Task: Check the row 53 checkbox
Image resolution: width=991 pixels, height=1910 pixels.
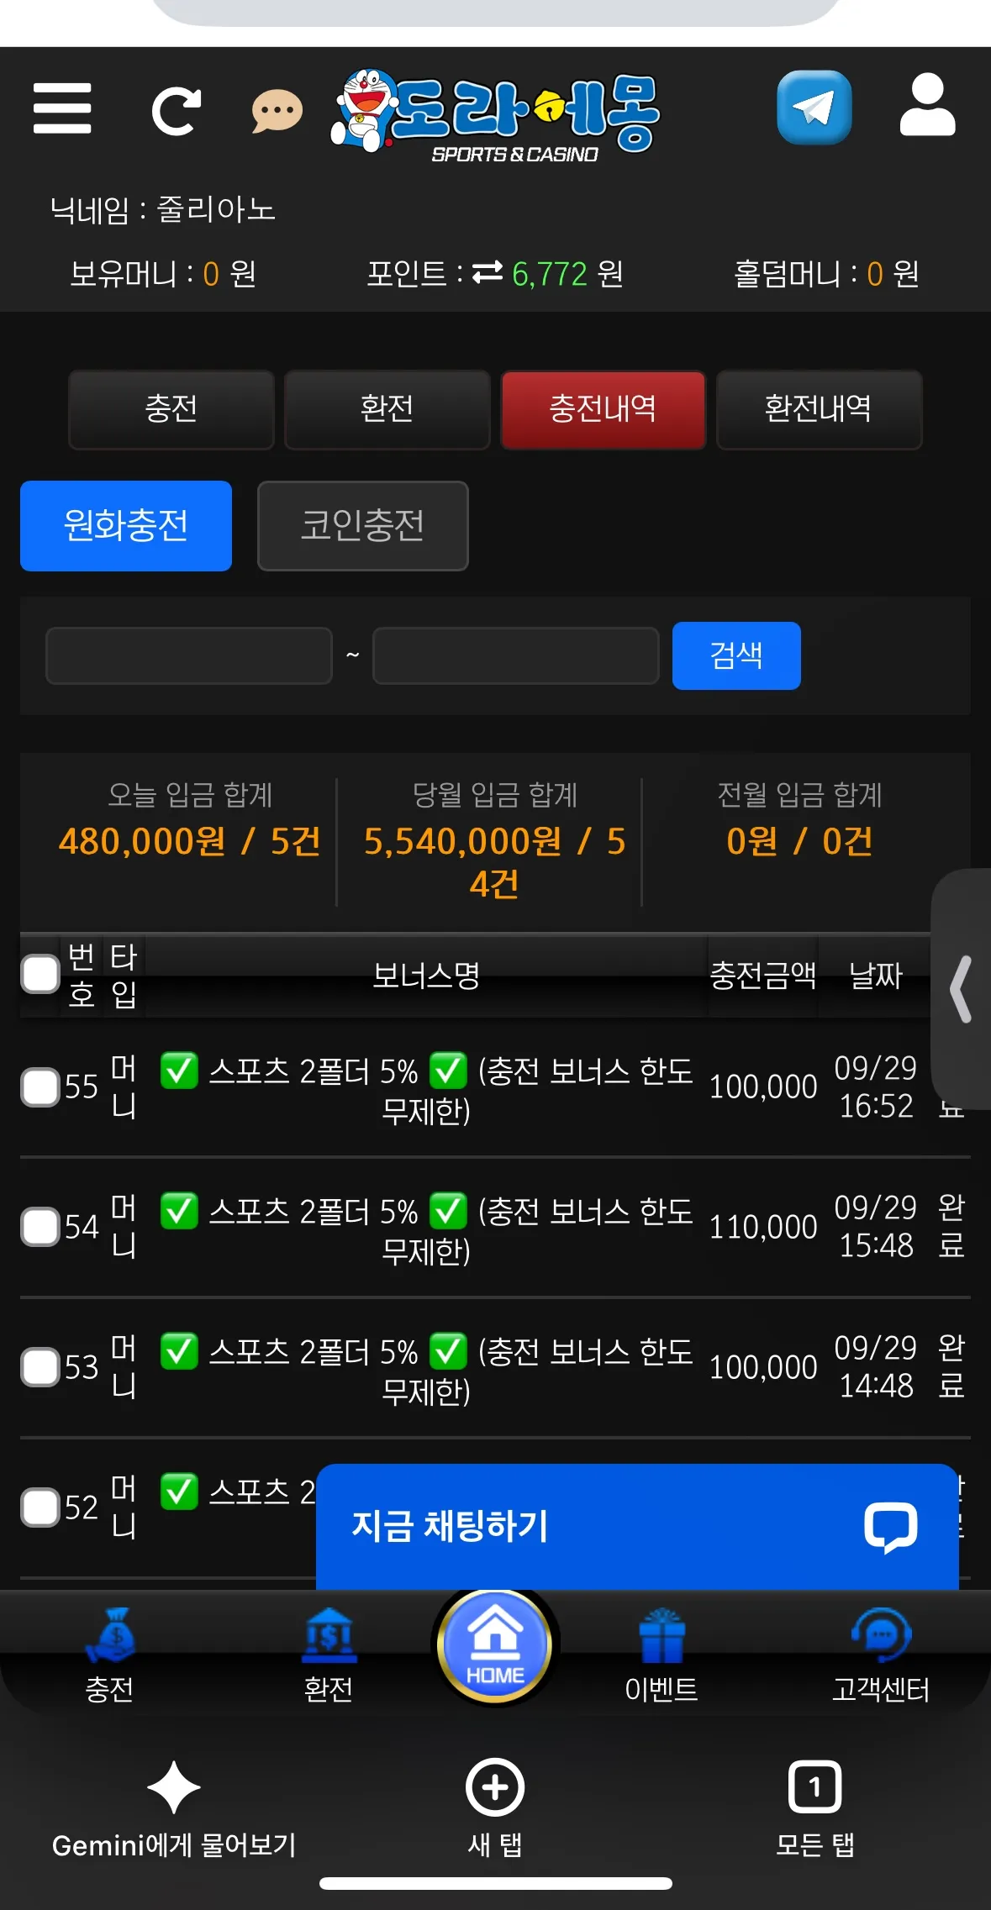Action: [40, 1367]
